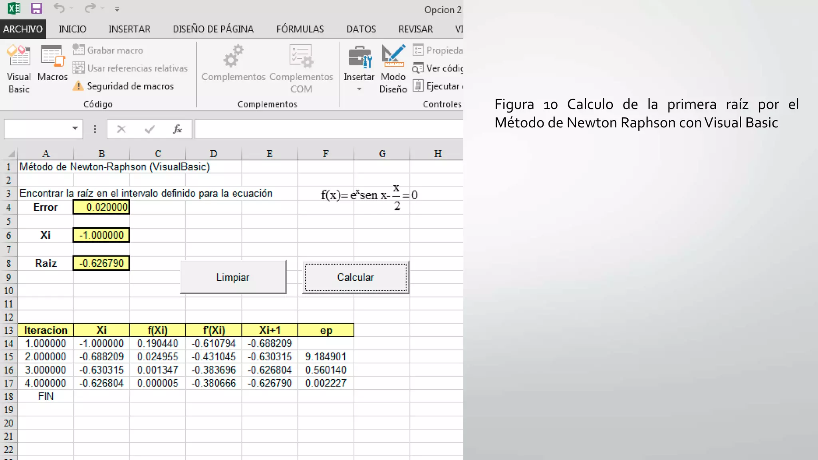The image size is (818, 460).
Task: Click the equation image f(x)=e^x sen x
Action: [369, 196]
